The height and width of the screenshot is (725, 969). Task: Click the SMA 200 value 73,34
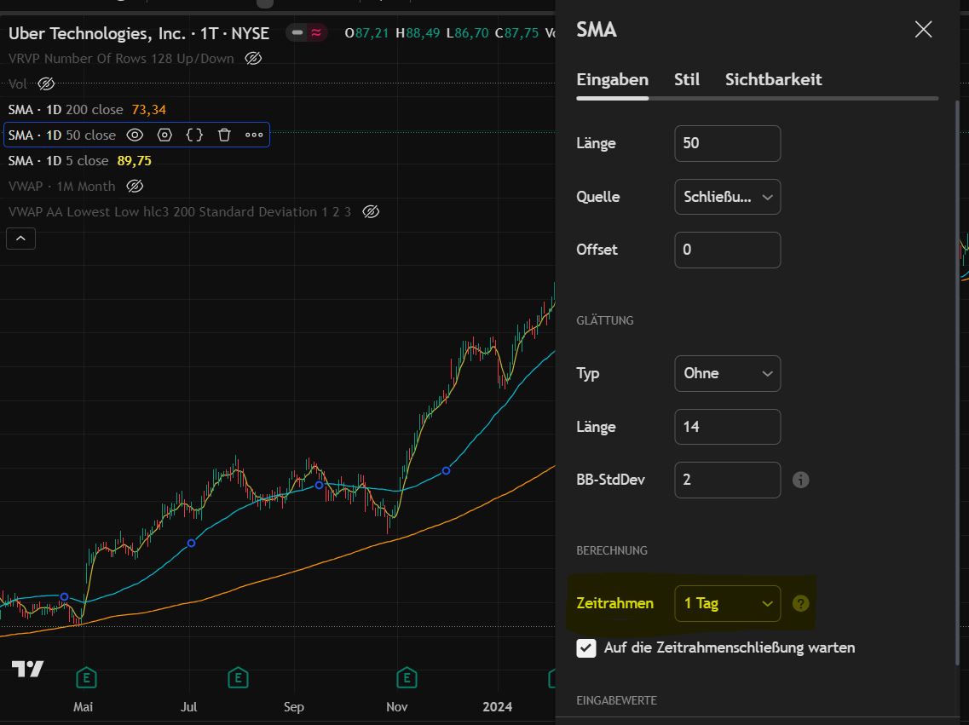149,109
